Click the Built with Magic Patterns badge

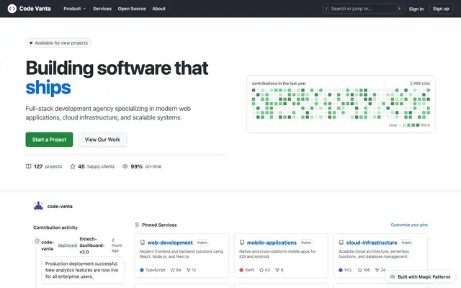(x=420, y=276)
